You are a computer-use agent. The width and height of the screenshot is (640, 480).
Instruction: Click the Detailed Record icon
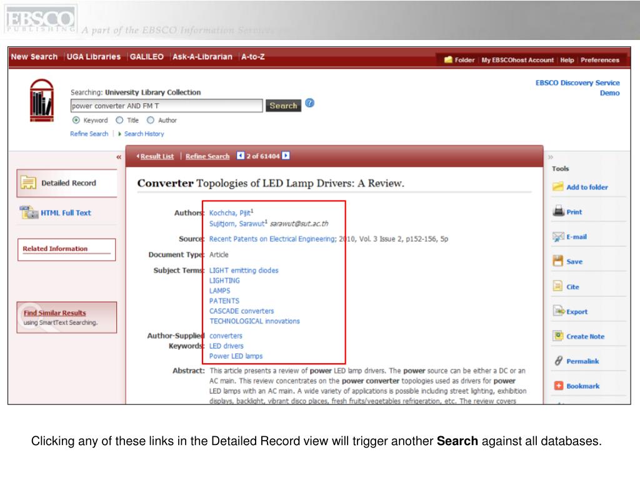28,182
